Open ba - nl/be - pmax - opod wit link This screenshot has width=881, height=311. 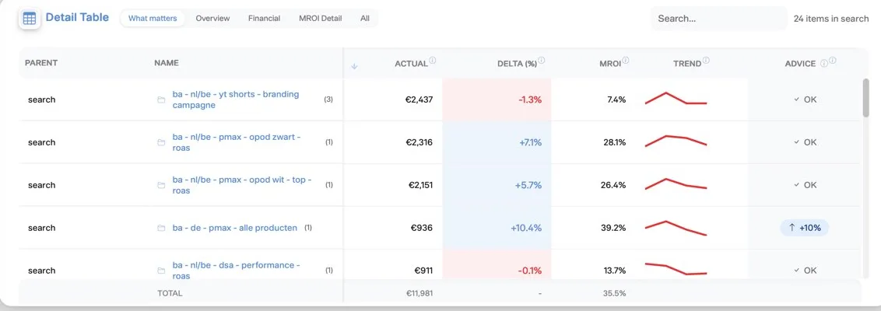[x=241, y=185]
